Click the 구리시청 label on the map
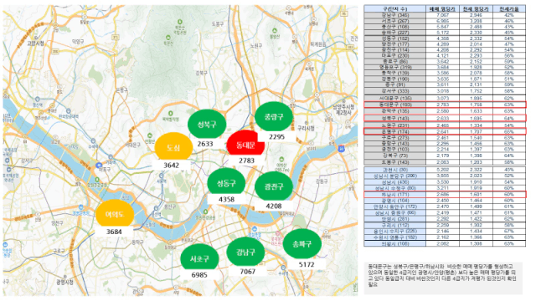 pyautogui.click(x=306, y=128)
